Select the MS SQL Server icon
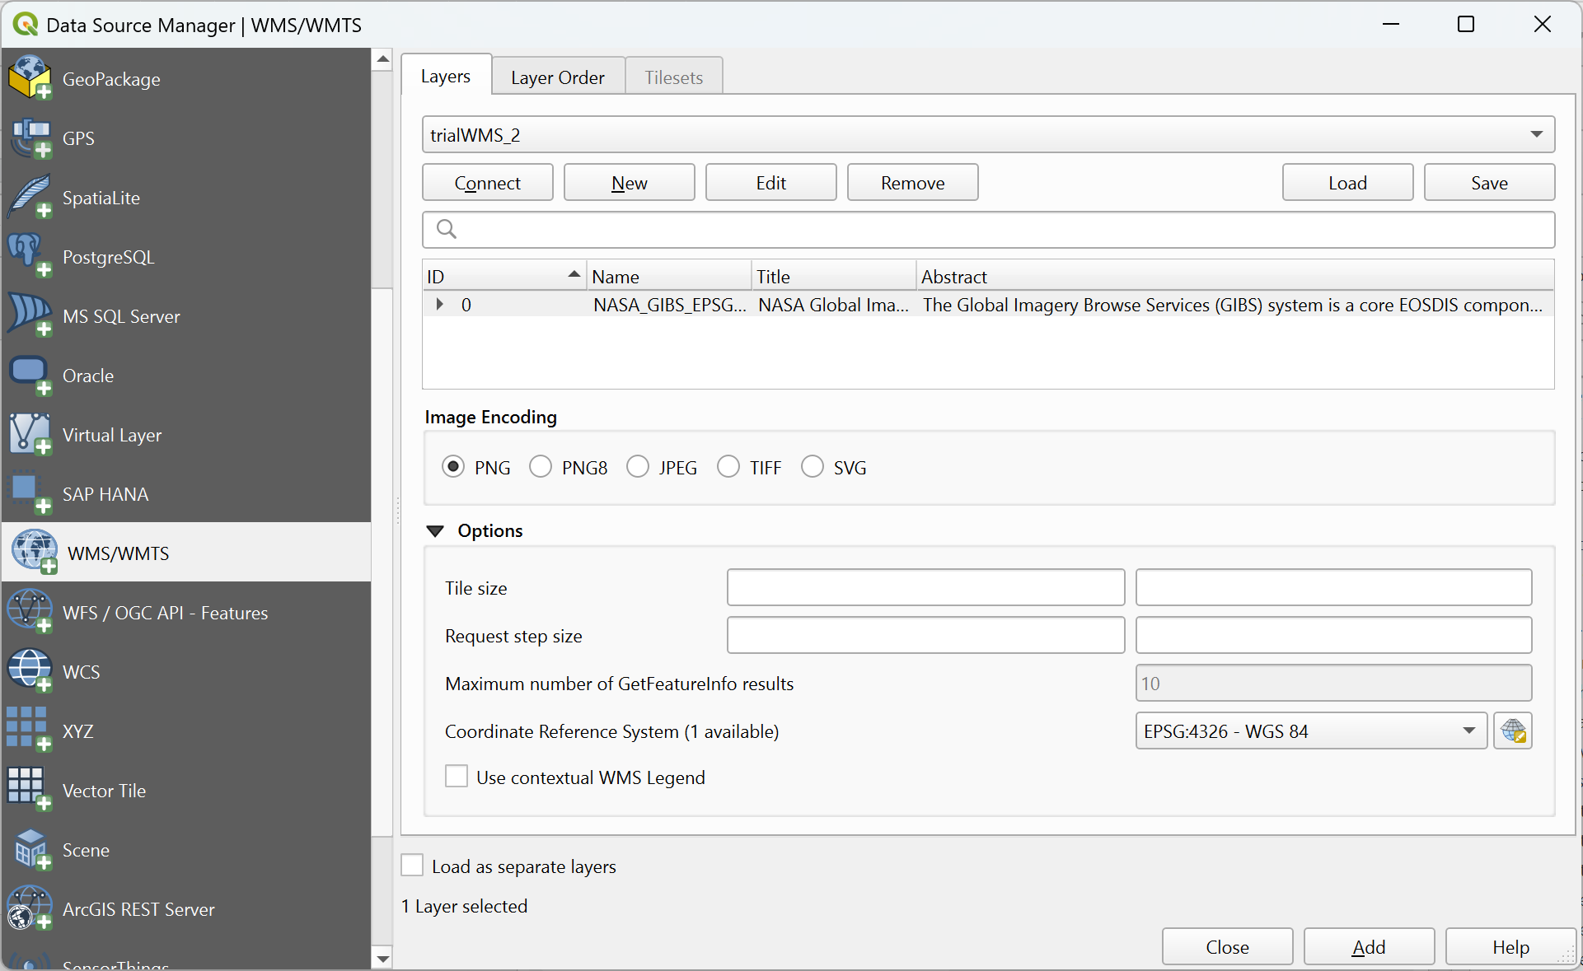 pos(30,315)
